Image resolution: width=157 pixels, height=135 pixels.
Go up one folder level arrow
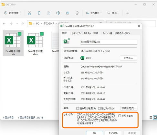23,24
